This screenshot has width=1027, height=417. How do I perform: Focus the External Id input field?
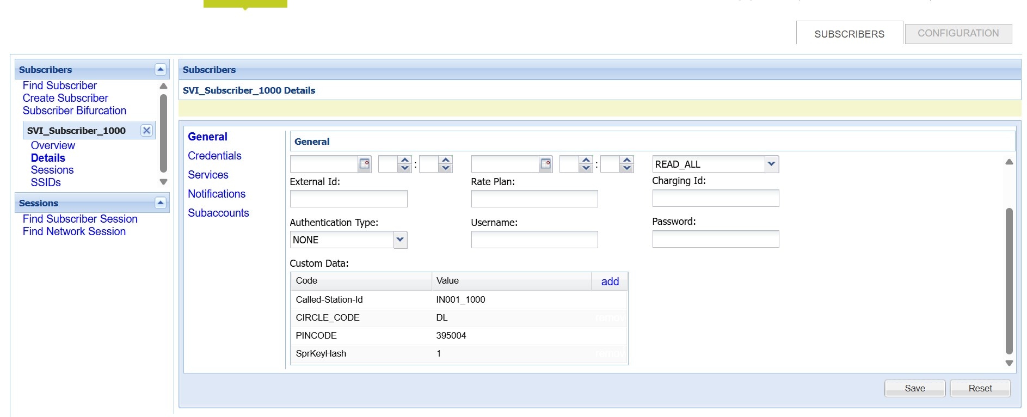point(348,199)
